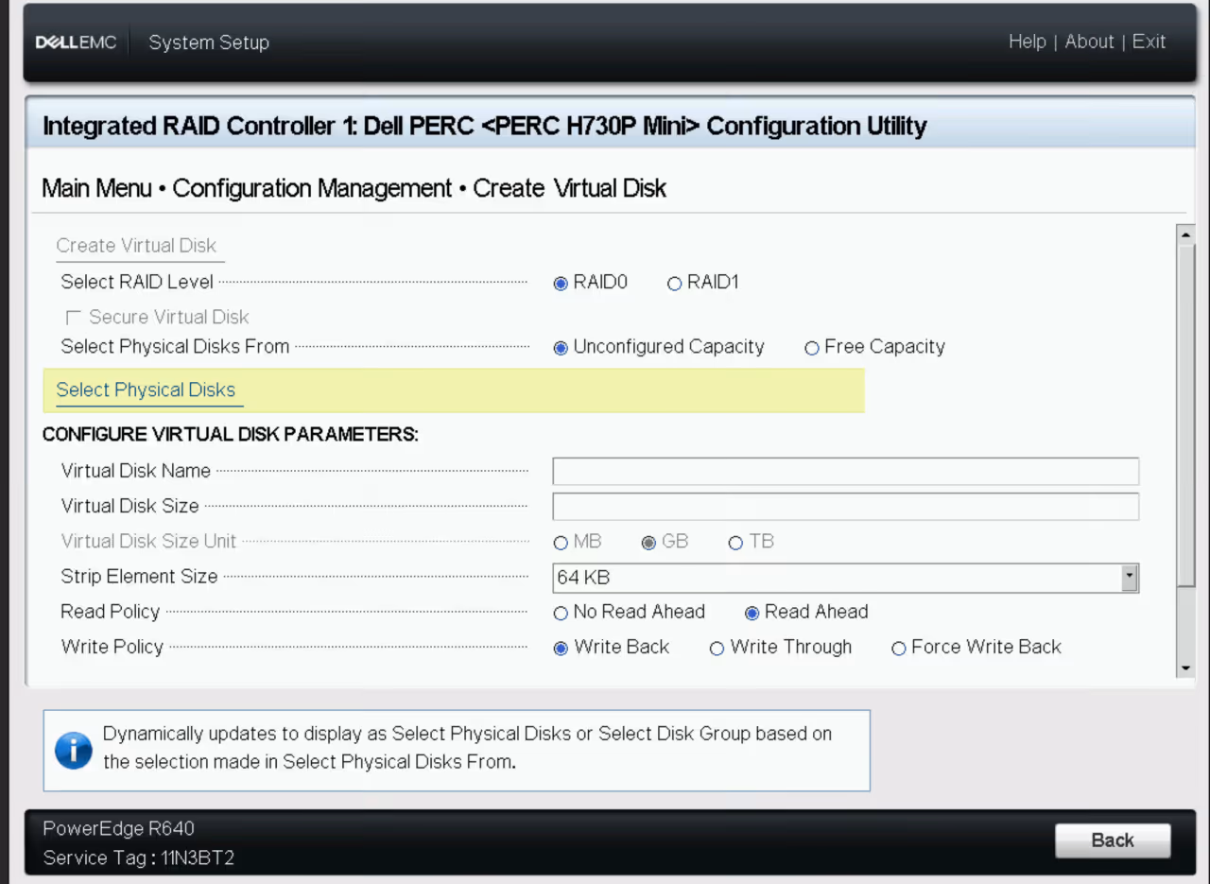The height and width of the screenshot is (884, 1210).
Task: Click the System Setup title text
Action: [209, 43]
